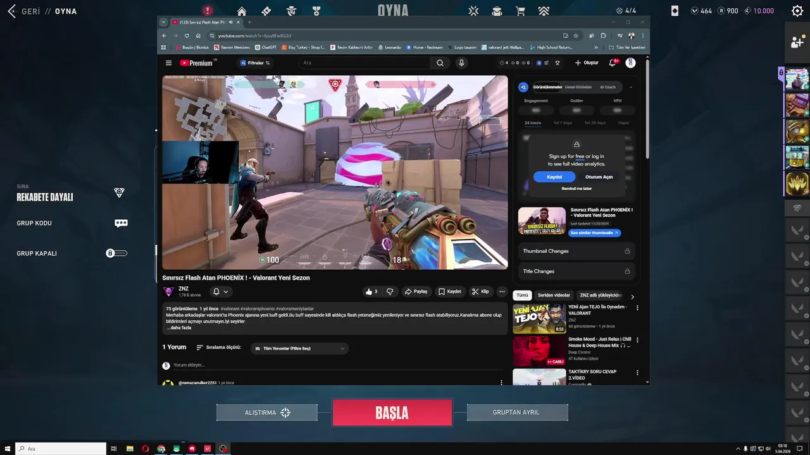Open Tüm Yer İşaretleri bookmarks folder
Viewport: 810px width, 455px height.
coord(626,47)
